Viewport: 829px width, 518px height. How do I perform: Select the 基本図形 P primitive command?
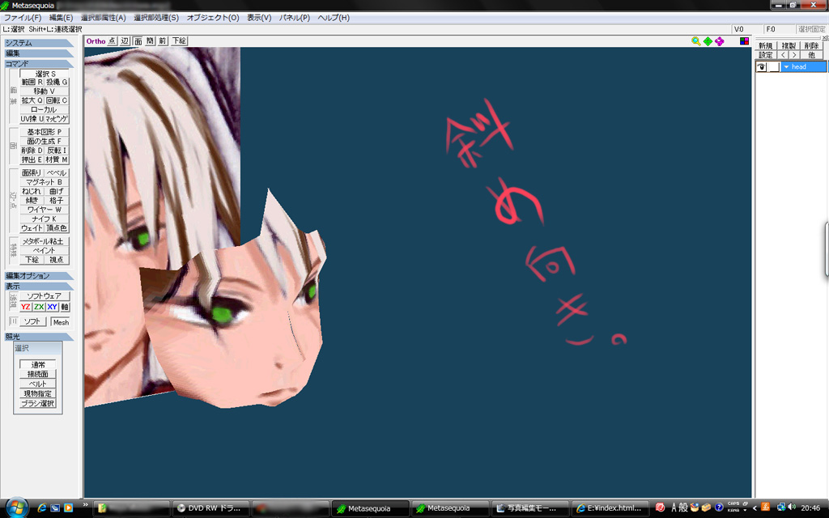(x=45, y=132)
